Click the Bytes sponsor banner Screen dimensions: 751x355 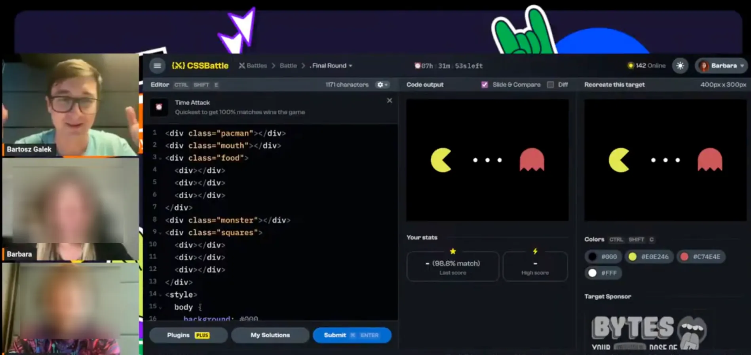tap(649, 332)
